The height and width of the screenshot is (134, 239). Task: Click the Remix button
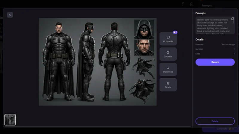tap(215, 62)
